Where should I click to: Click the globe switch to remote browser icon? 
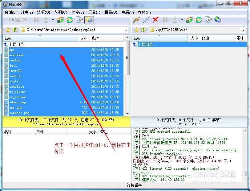pyautogui.click(x=218, y=20)
